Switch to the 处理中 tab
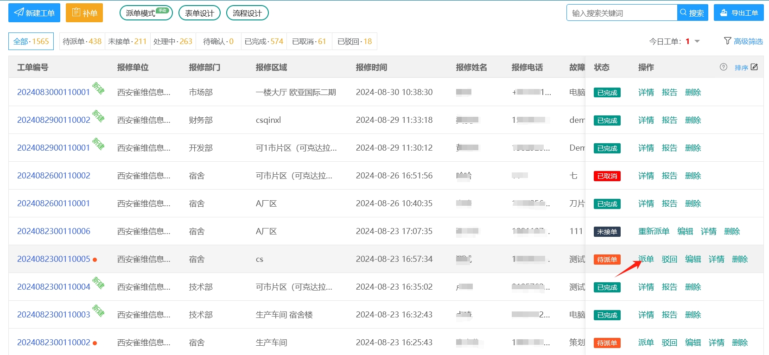This screenshot has height=355, width=769. pos(172,41)
